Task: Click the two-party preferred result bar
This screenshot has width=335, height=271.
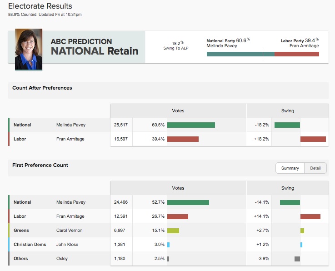Action: 263,54
